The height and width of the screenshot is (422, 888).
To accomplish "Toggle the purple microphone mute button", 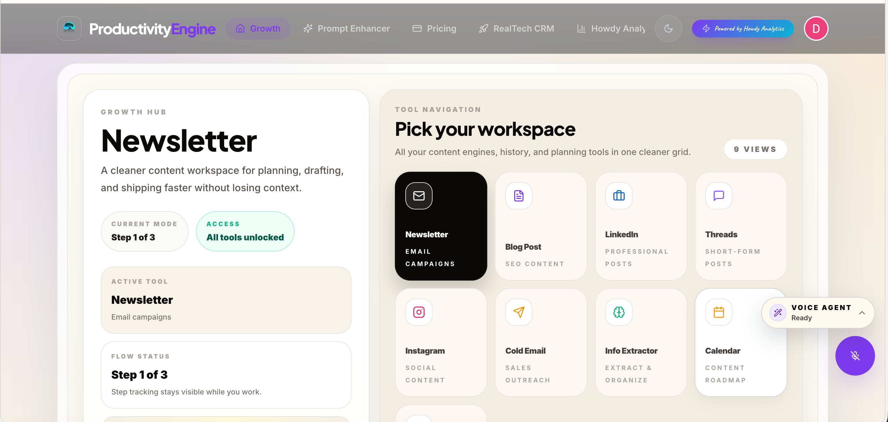I will click(x=855, y=355).
